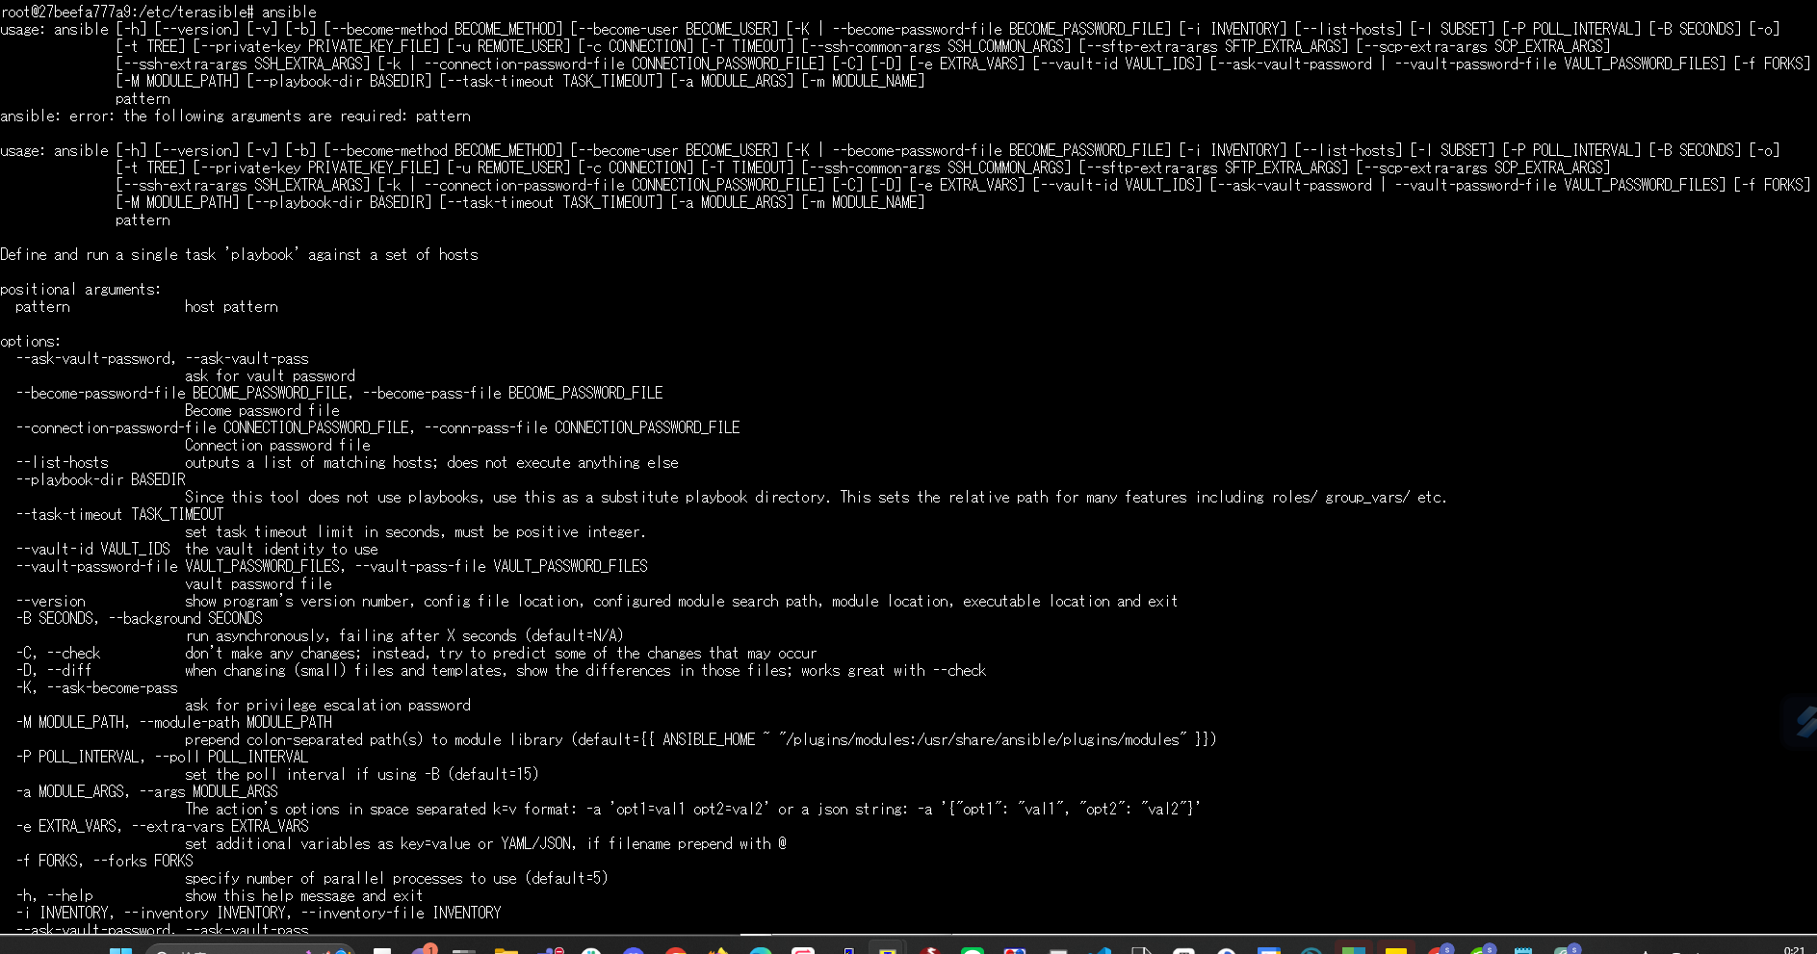Click the 'host pattern' description text

click(x=231, y=306)
